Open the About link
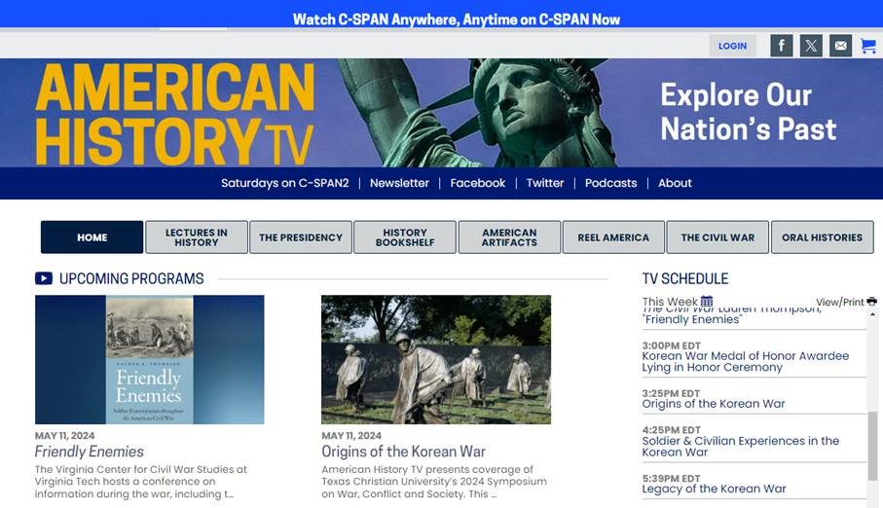Image resolution: width=883 pixels, height=508 pixels. 675,183
